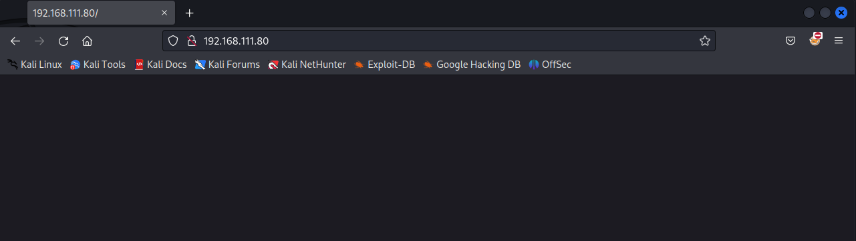Open the Kali Linux bookmark

34,65
